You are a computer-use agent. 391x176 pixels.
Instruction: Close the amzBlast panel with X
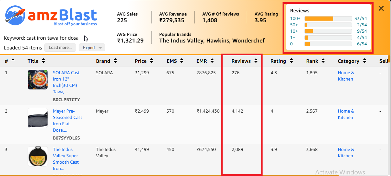coord(381,9)
